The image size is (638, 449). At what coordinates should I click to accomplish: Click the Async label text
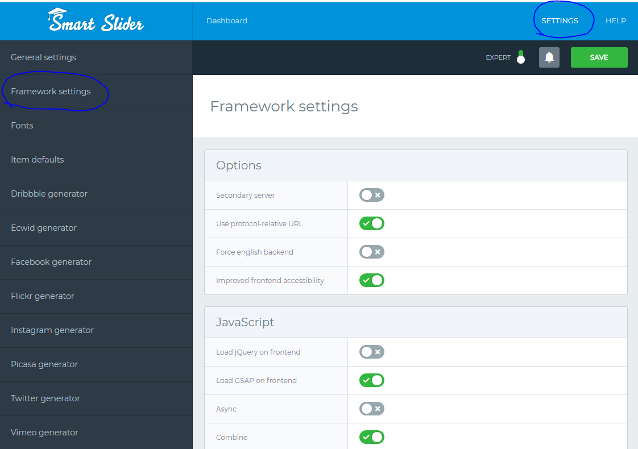pos(226,409)
